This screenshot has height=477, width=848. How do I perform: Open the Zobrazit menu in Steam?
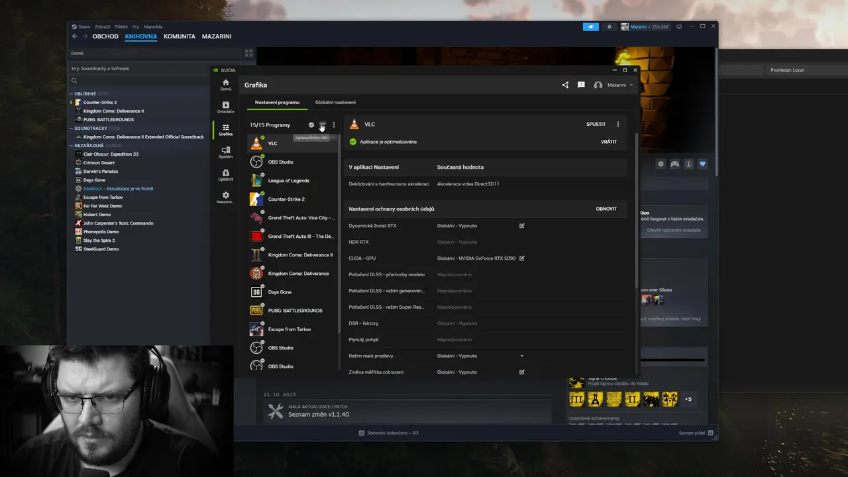coord(102,26)
